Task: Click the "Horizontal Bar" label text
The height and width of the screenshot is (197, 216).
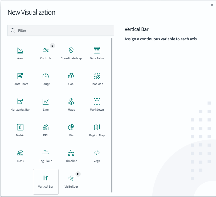Action: [20, 110]
